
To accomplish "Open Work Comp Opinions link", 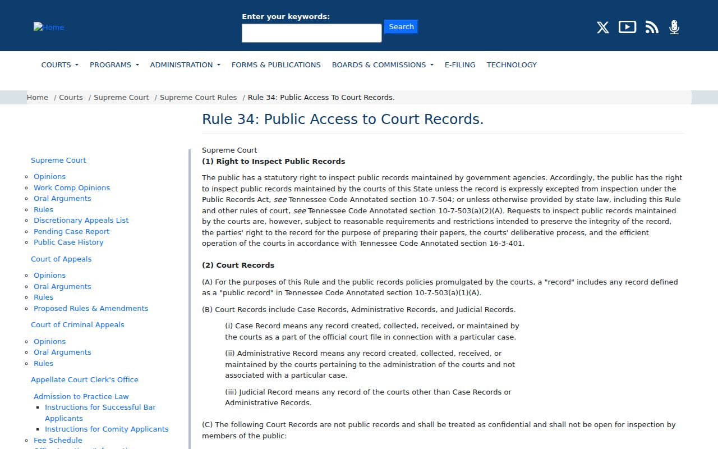I will pyautogui.click(x=72, y=187).
